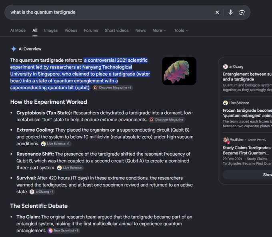This screenshot has height=237, width=272.
Task: Click the 'Resonance Shift:' bold text
Action: [35, 154]
